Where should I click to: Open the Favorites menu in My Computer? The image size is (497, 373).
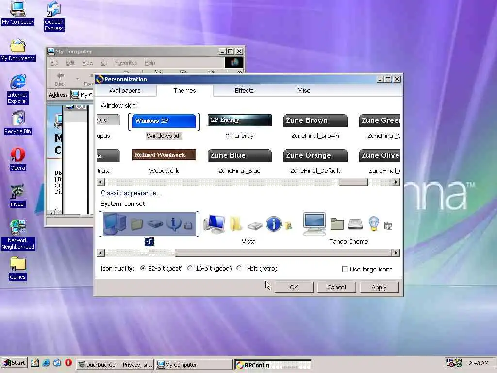126,63
